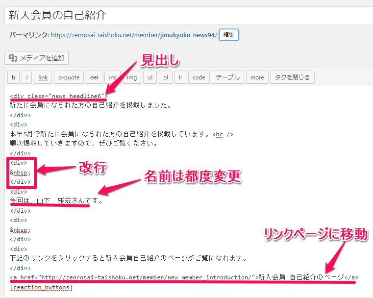This screenshot has height=298, width=373.
Task: Click the テーブル table button
Action: (228, 77)
